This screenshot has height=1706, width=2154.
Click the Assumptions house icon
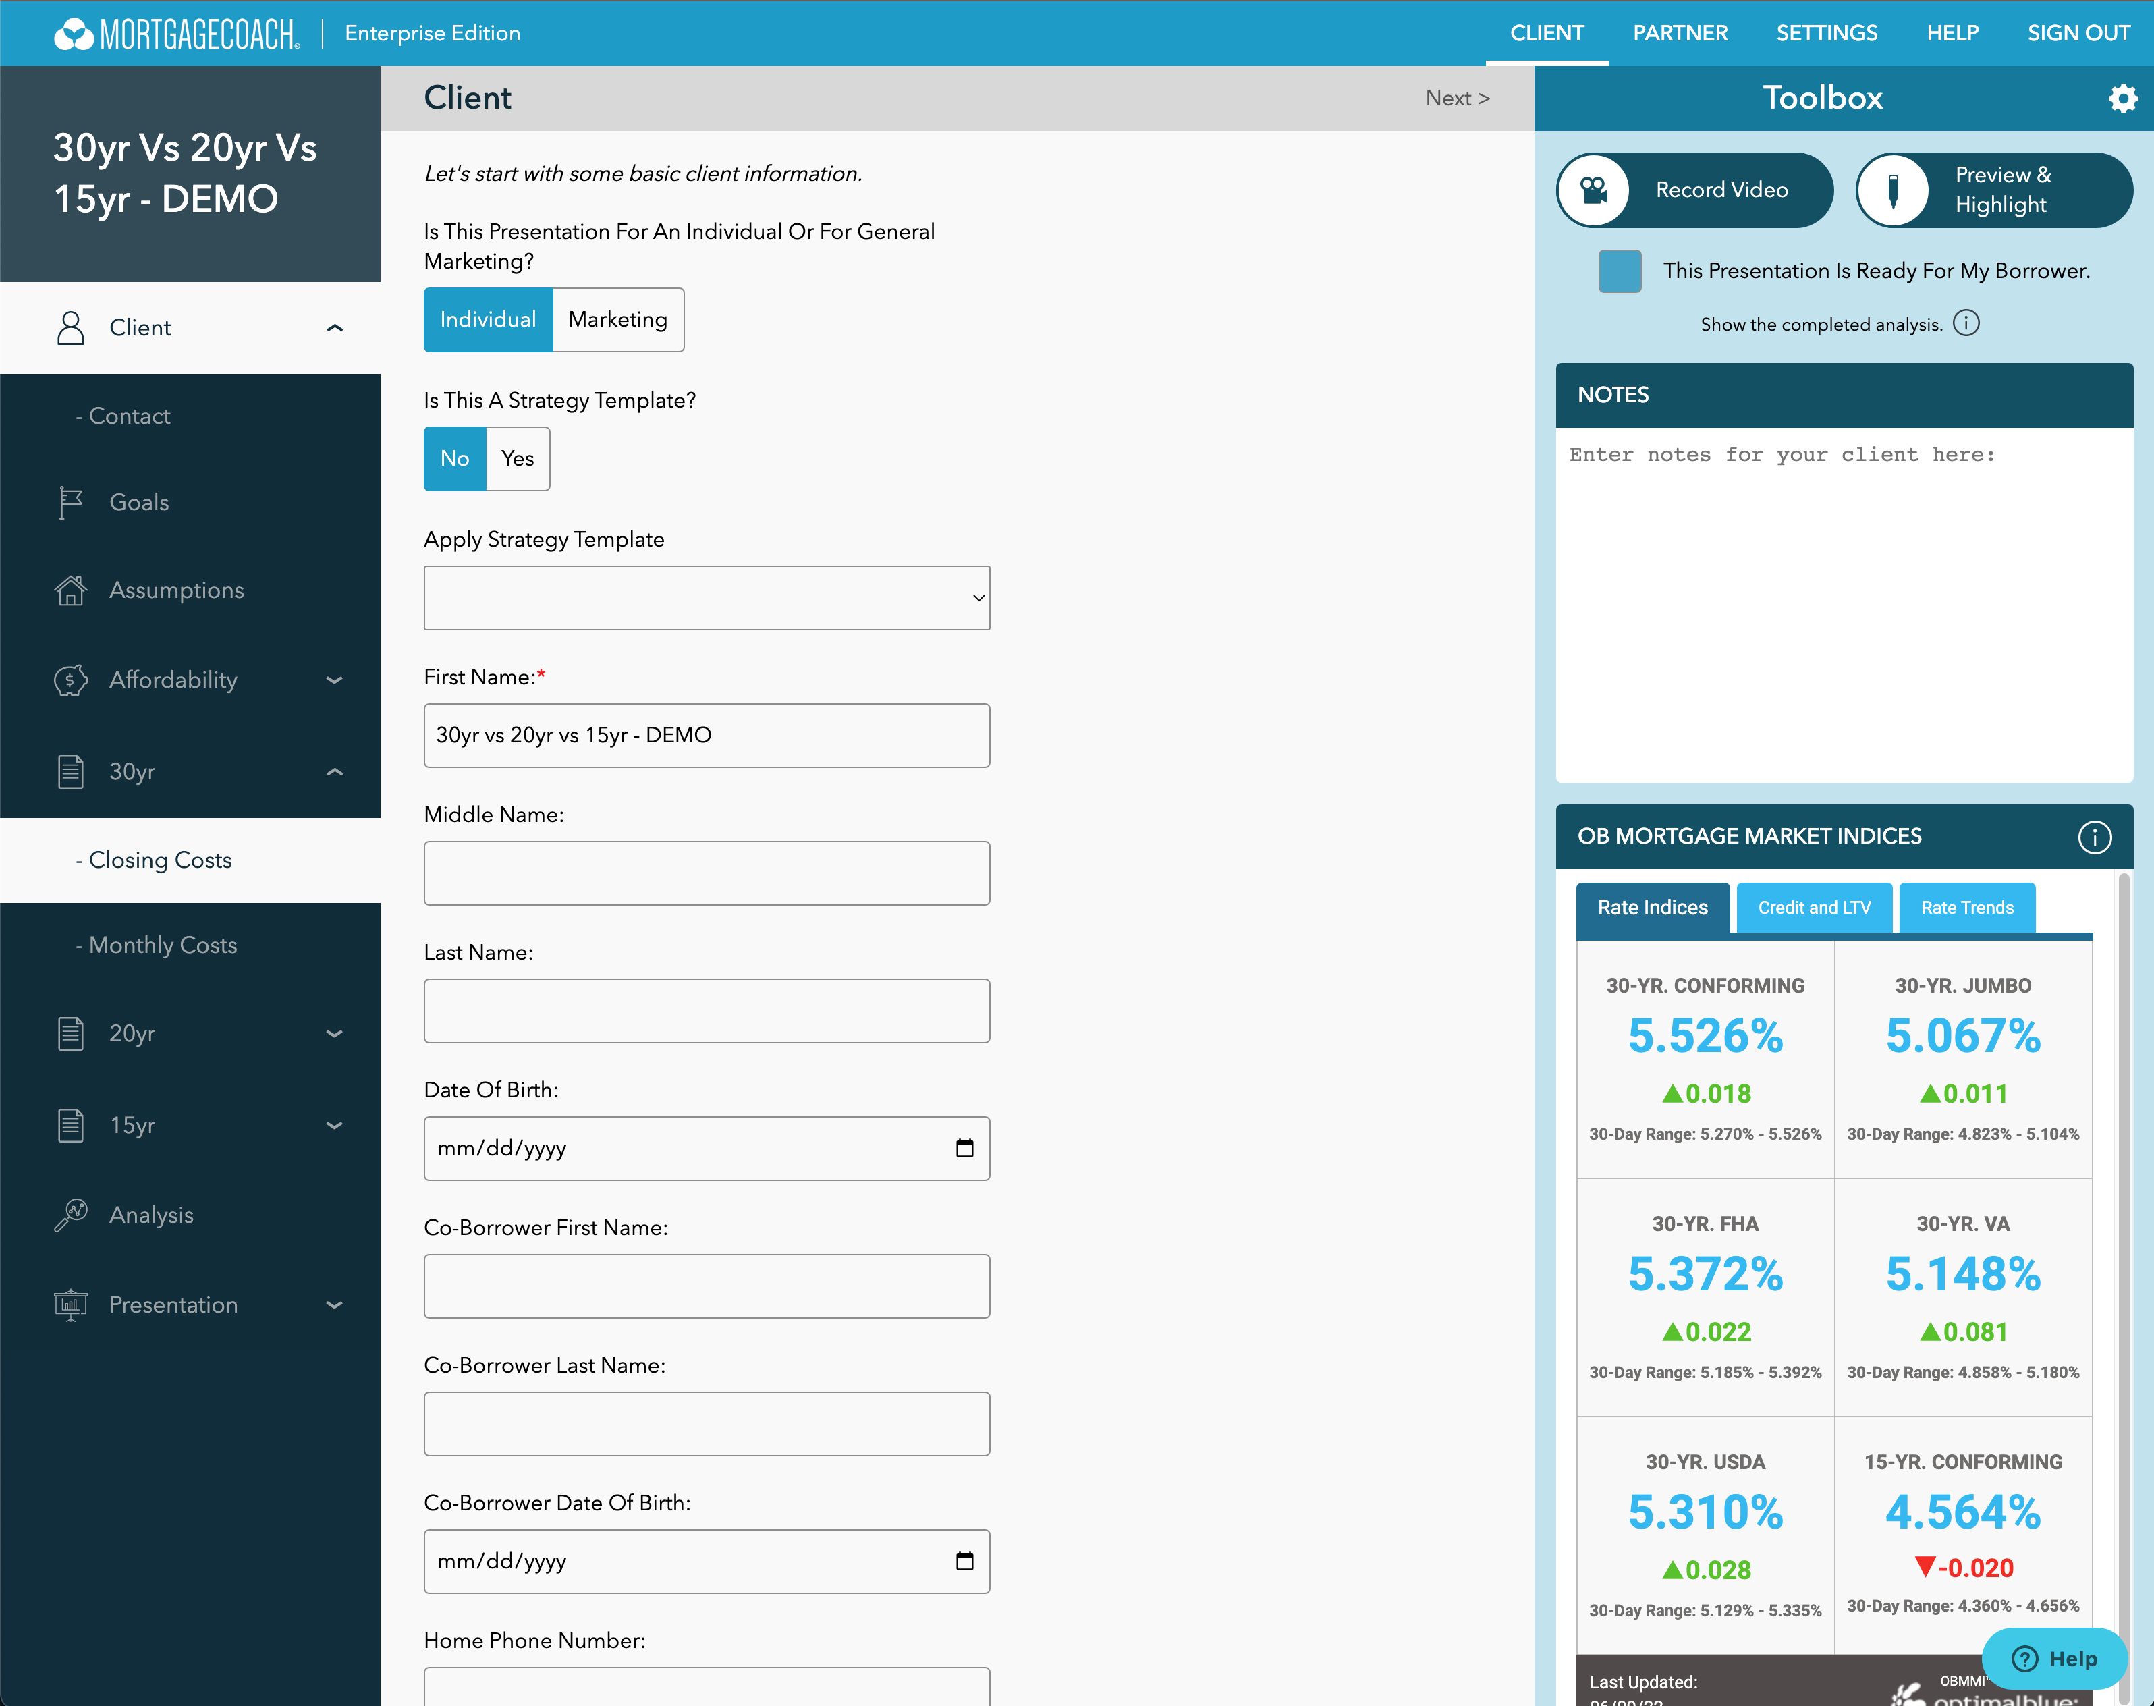coord(71,590)
